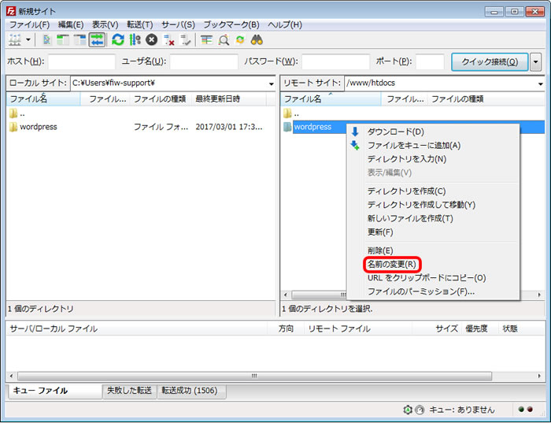The image size is (551, 423).
Task: Click the reconnect to server icon
Action: tap(185, 39)
